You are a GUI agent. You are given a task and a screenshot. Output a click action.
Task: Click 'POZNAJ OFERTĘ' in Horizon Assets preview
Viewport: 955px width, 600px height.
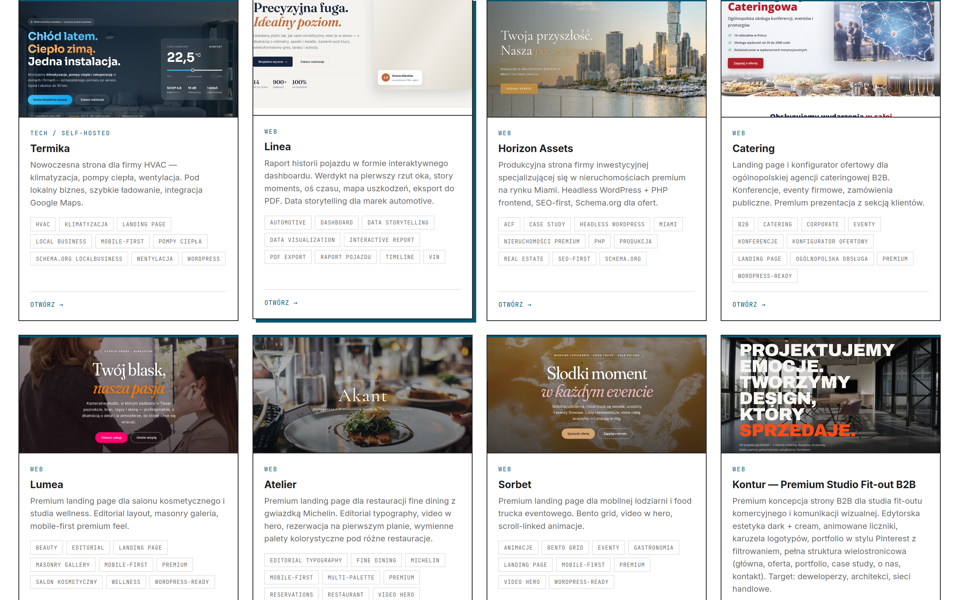[x=519, y=88]
